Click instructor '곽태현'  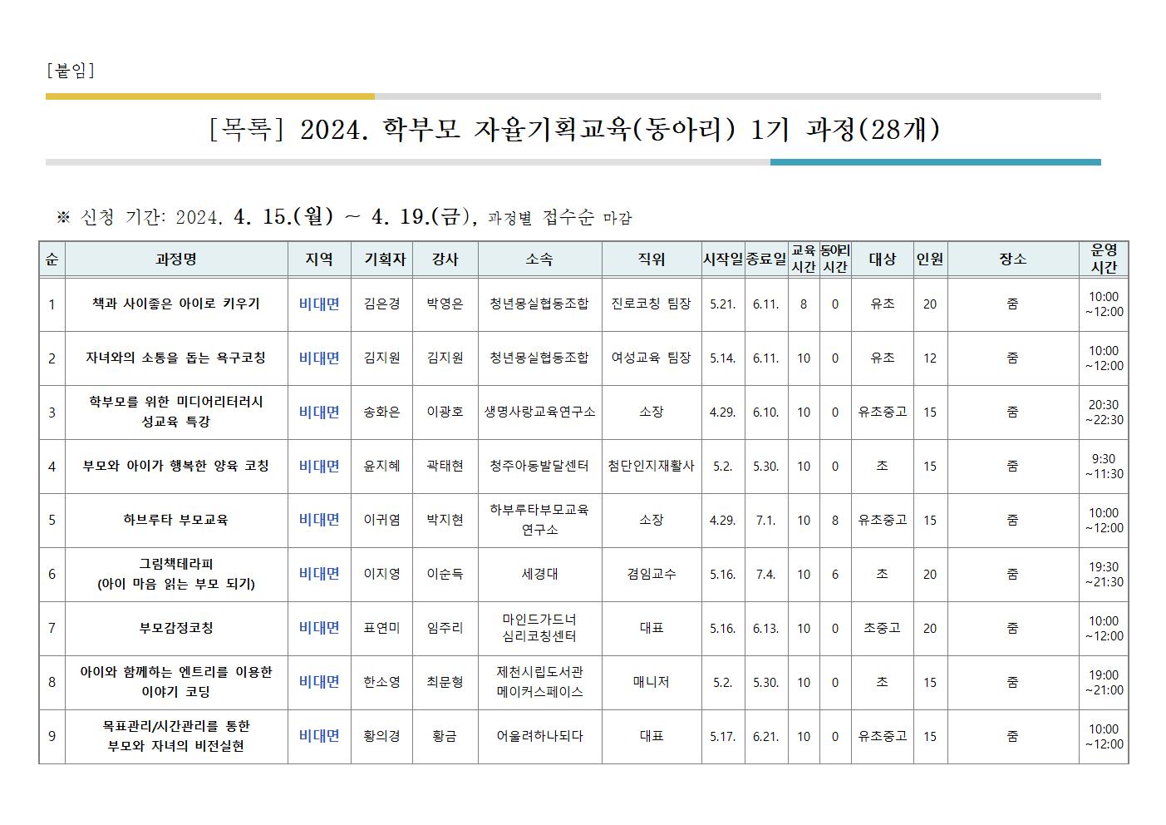[x=445, y=467]
